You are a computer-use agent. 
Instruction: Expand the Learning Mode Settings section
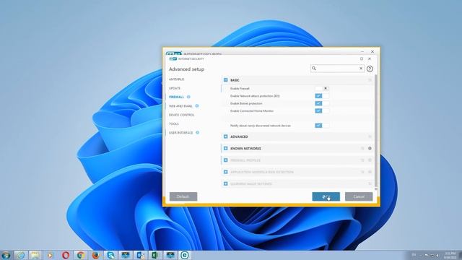[226, 184]
